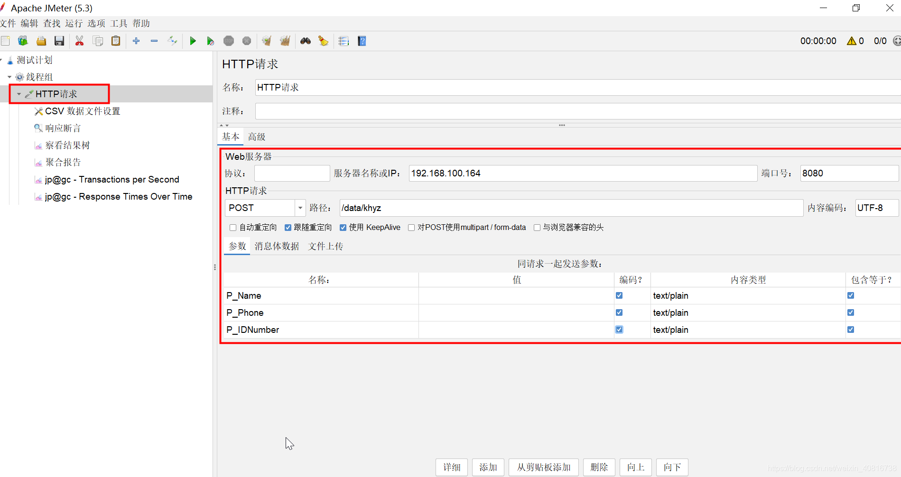Screen dimensions: 901x477
Task: Click the 从剪贴板添加 button
Action: (544, 468)
